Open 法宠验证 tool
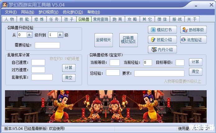This screenshot has height=133, width=216. click(193, 40)
